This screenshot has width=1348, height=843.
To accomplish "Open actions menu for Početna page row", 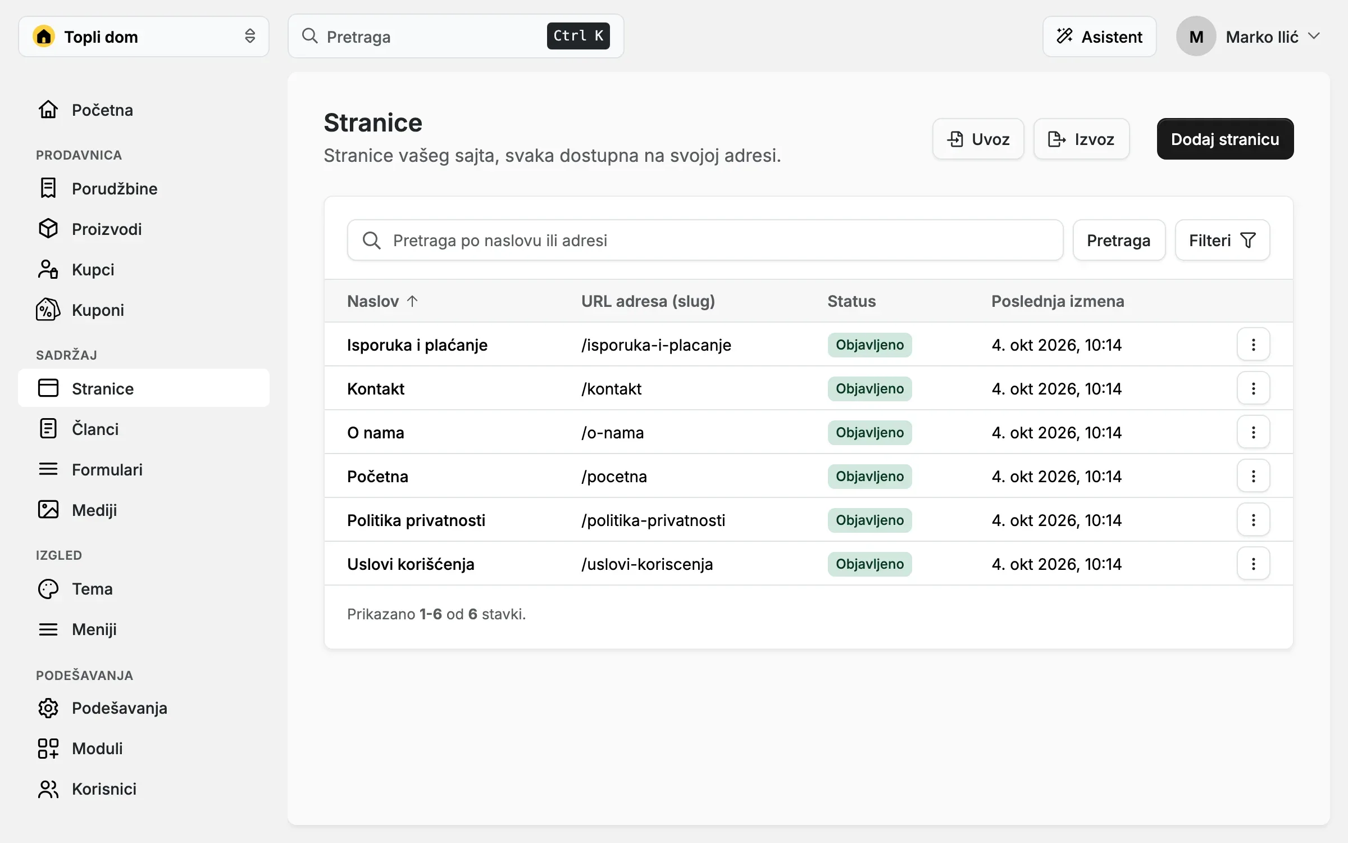I will pos(1253,476).
